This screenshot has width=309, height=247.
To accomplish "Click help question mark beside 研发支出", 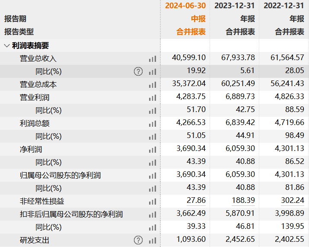I will tap(138, 240).
